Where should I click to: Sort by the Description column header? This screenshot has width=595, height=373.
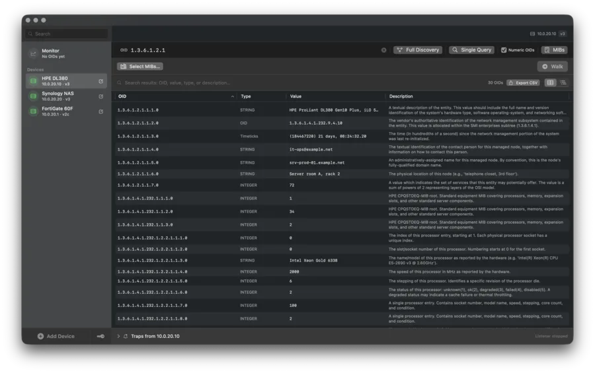pyautogui.click(x=401, y=96)
